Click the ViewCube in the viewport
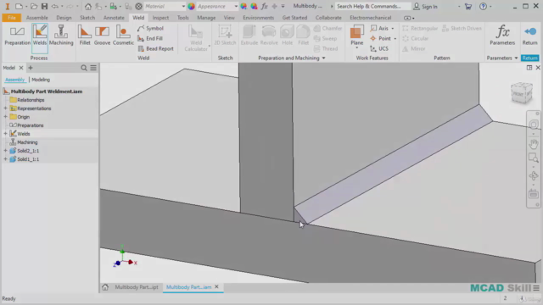Viewport: 543px width, 305px height. 522,92
